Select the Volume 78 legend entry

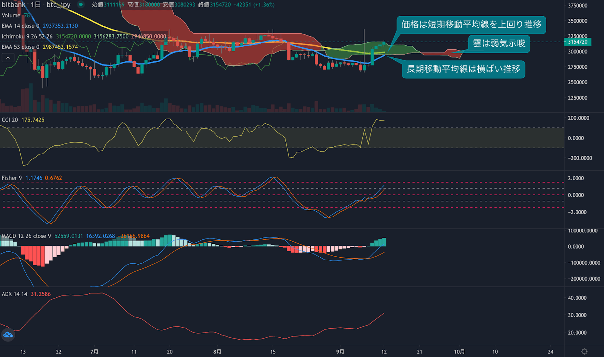[11, 15]
